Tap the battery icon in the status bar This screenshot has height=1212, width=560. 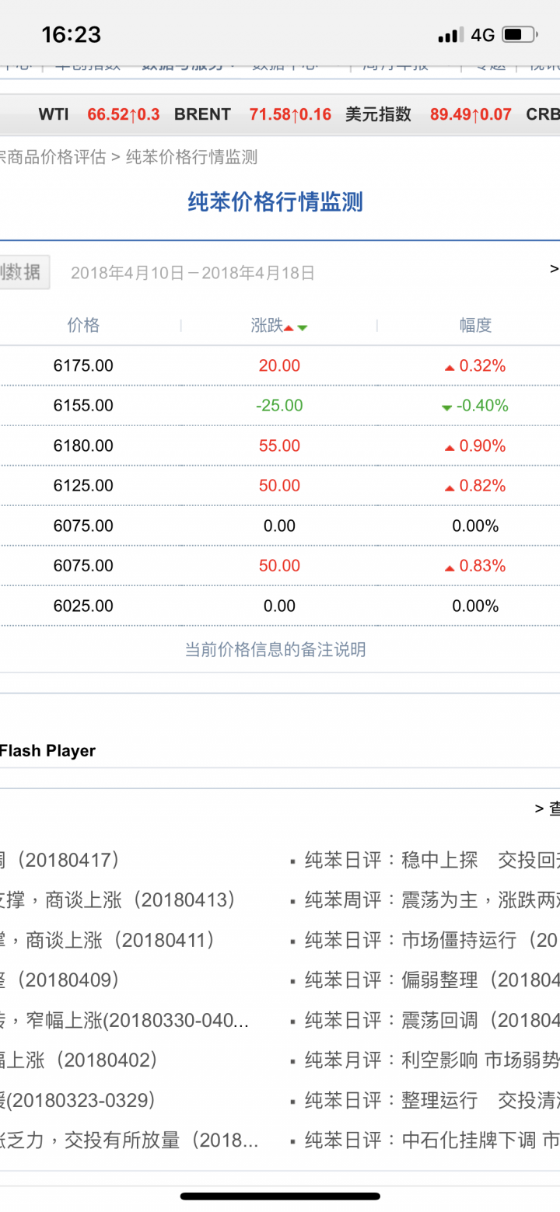519,35
